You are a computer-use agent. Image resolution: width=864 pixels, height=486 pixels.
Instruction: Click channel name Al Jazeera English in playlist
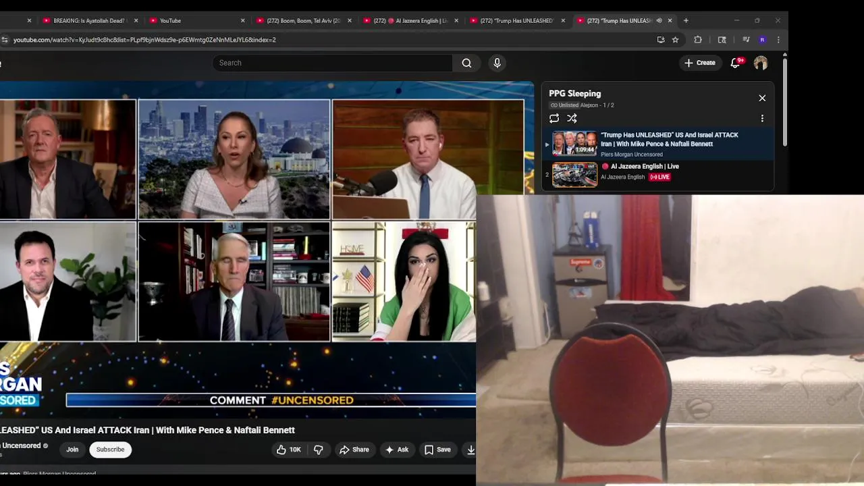[x=623, y=177]
